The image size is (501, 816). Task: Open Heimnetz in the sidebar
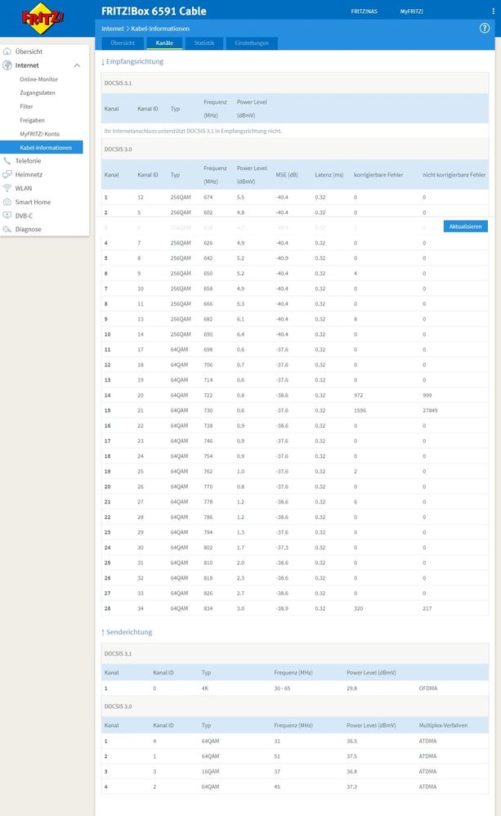pyautogui.click(x=29, y=174)
